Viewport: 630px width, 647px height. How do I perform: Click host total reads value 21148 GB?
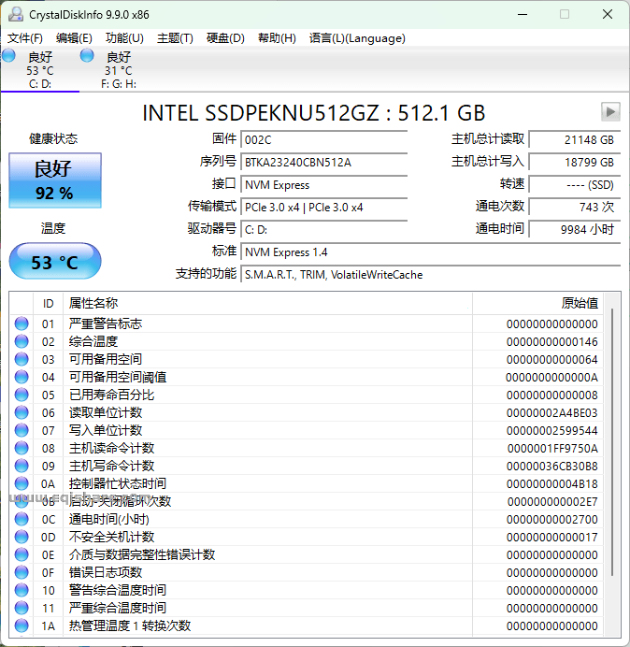575,139
